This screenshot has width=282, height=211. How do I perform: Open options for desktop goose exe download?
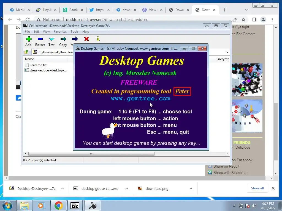coord(127,188)
